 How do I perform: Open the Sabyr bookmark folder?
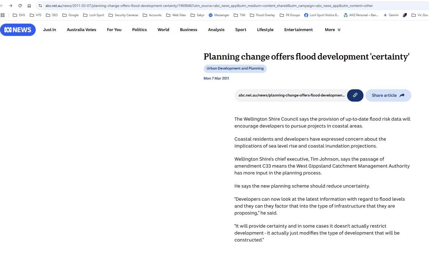[197, 15]
